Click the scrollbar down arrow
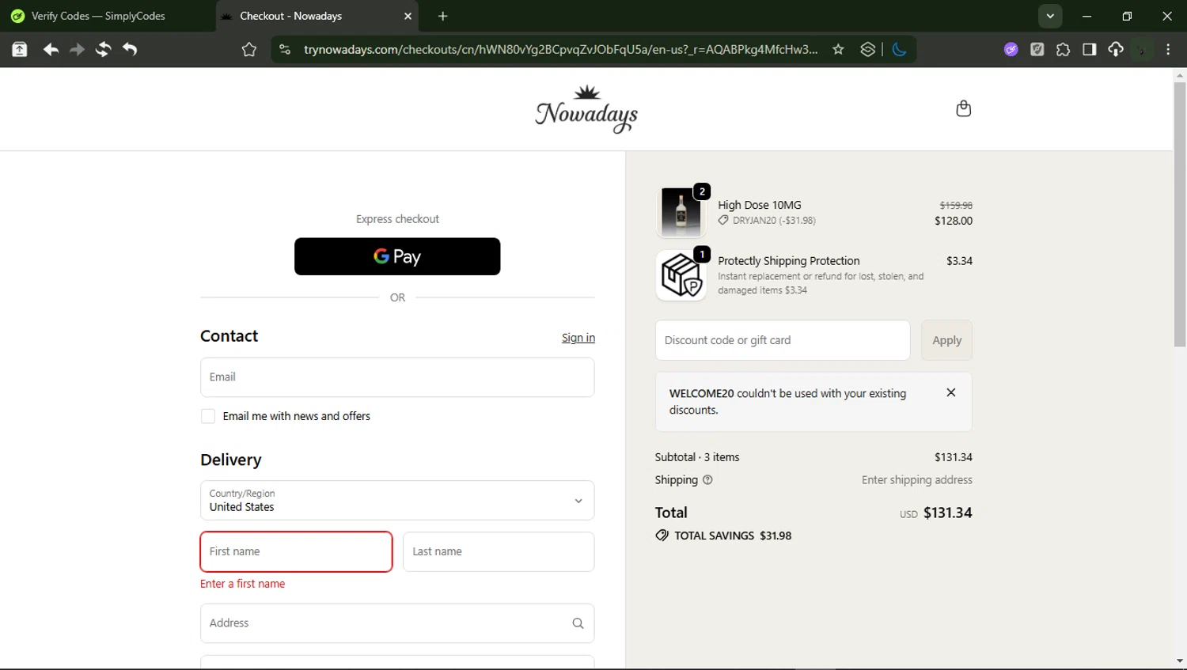The height and width of the screenshot is (670, 1187). (1180, 661)
